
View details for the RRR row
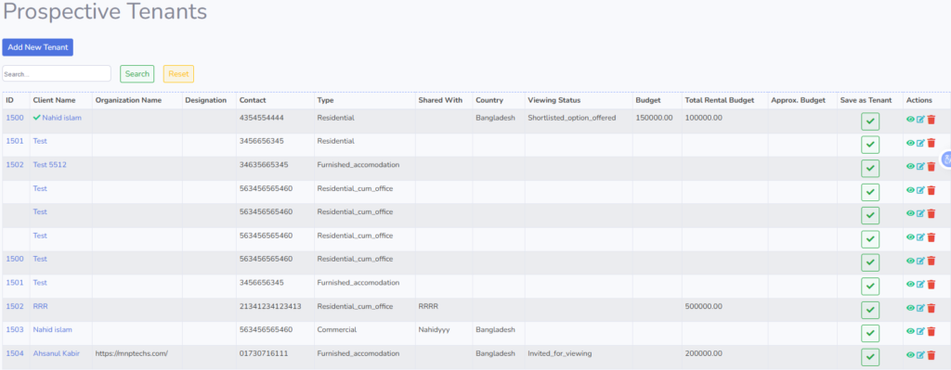(910, 308)
